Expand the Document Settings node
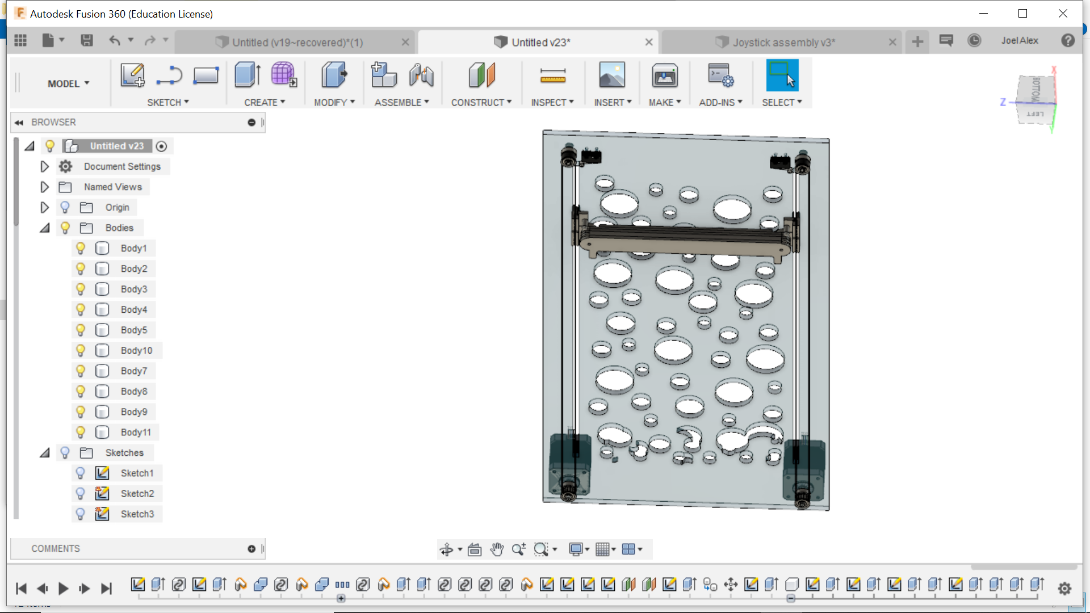1090x613 pixels. click(x=44, y=166)
